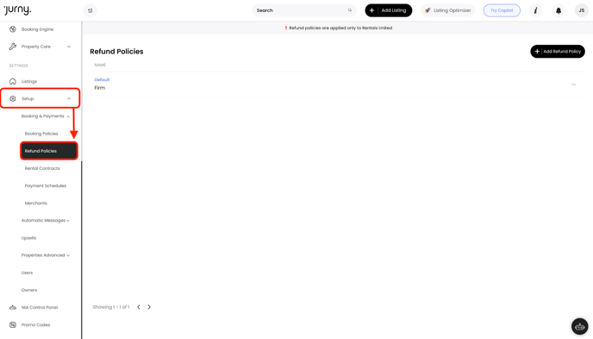
Task: Click the rocket icon in Listing Optimizer
Action: coord(428,10)
